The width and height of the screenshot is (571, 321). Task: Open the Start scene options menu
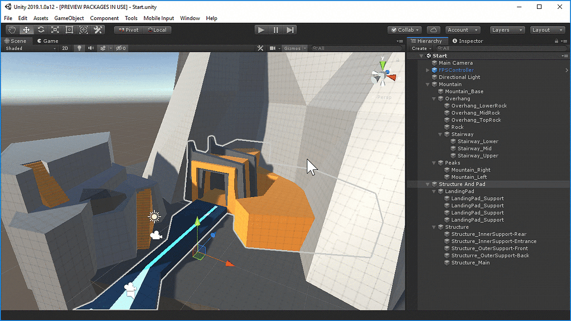pyautogui.click(x=565, y=56)
